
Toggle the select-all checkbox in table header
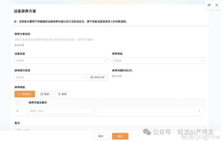[x=18, y=103]
